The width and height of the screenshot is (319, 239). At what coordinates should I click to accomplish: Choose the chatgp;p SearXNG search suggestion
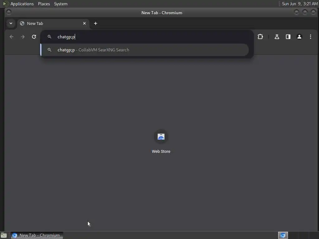[145, 50]
